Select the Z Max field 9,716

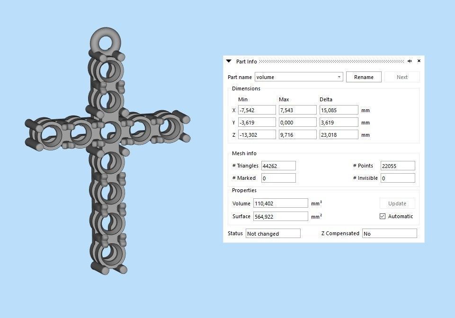(297, 134)
